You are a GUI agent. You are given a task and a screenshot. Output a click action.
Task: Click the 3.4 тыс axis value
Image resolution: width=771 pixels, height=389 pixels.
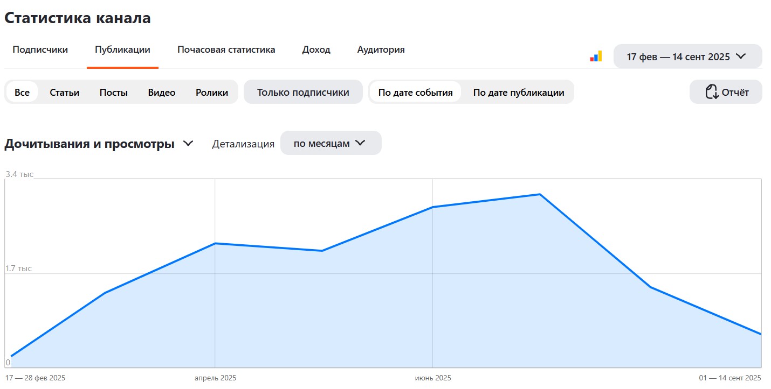[19, 174]
